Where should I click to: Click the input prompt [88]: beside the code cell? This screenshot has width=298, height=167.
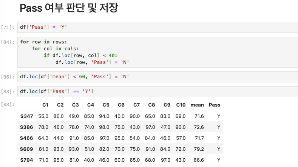tap(8, 92)
